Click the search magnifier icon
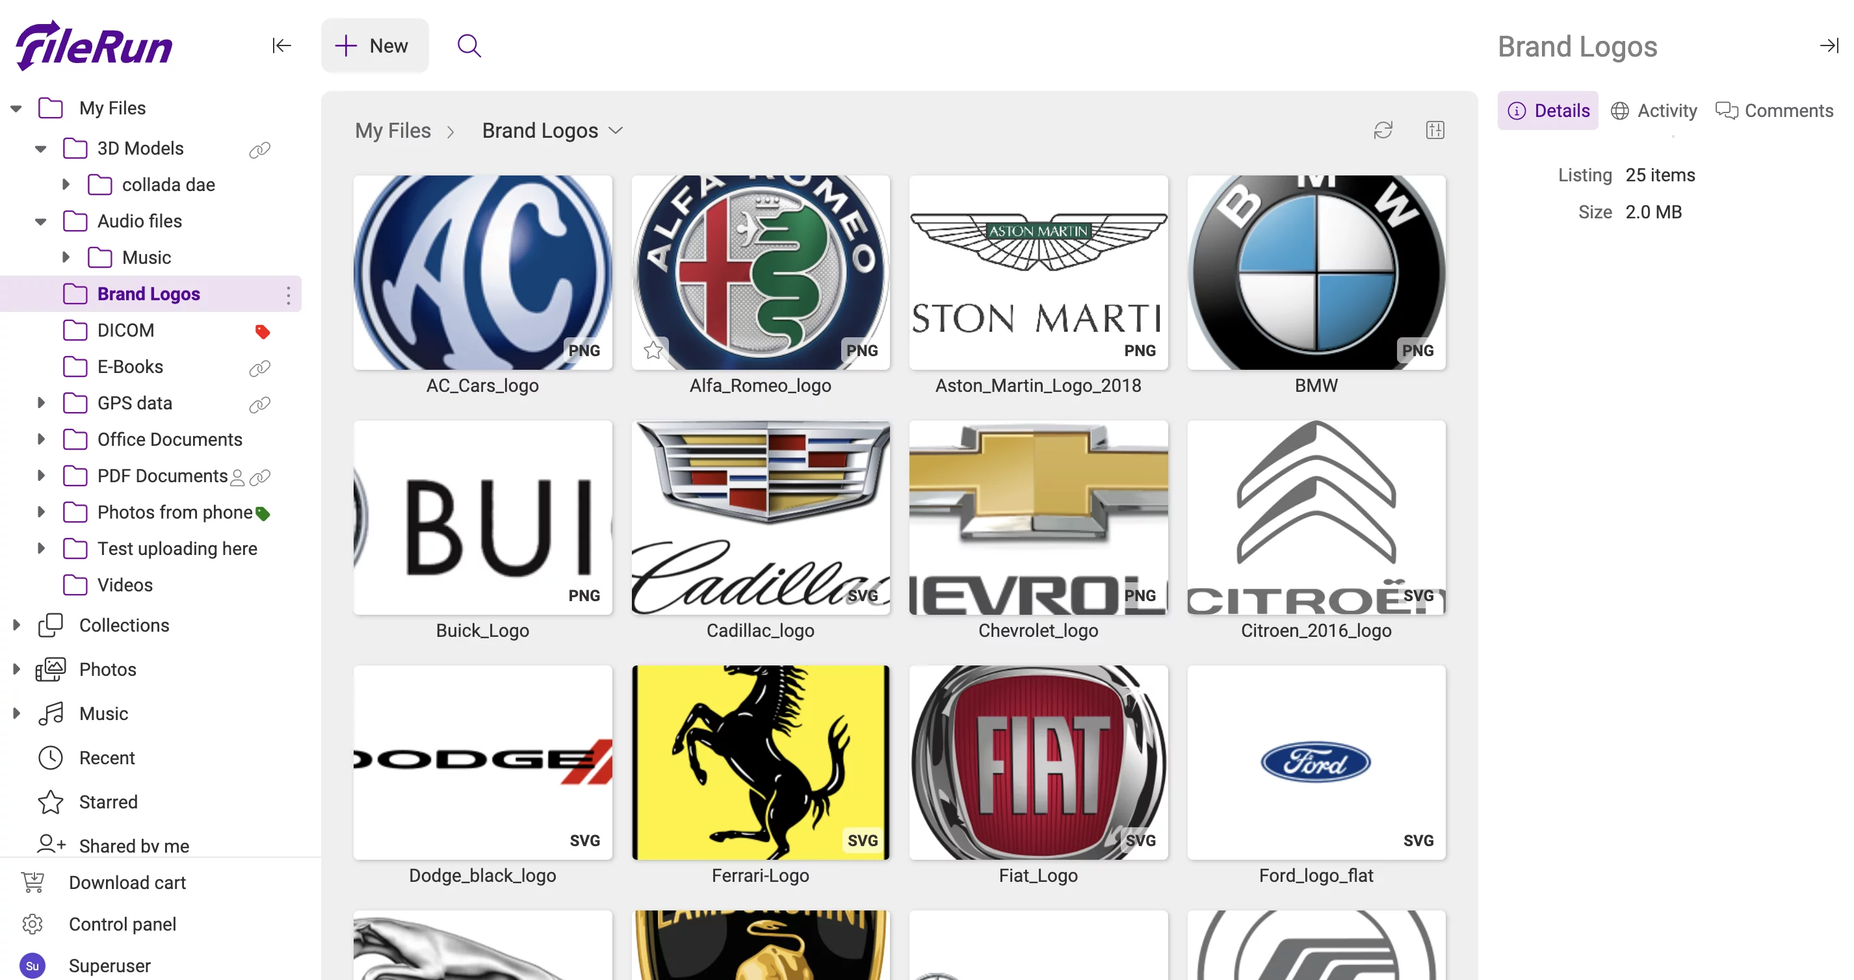1854x980 pixels. 469,46
